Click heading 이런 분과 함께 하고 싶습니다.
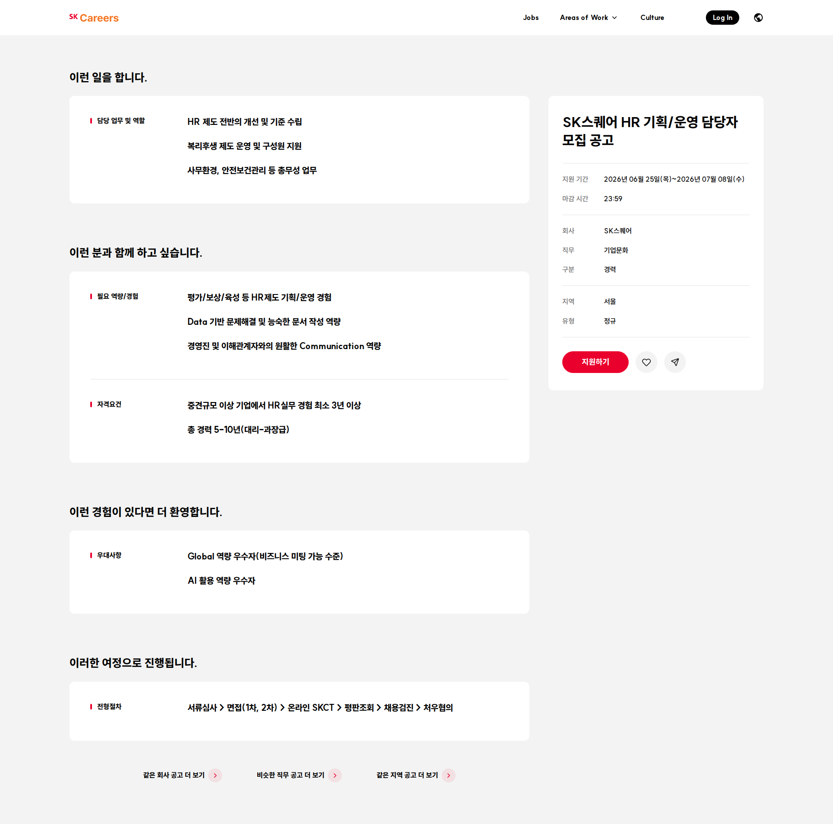Image resolution: width=833 pixels, height=824 pixels. [136, 253]
